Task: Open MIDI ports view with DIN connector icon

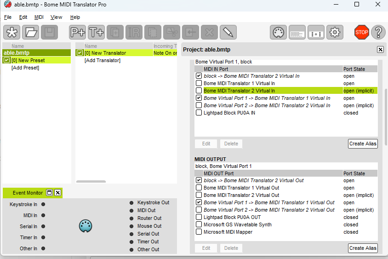Action: (278, 32)
